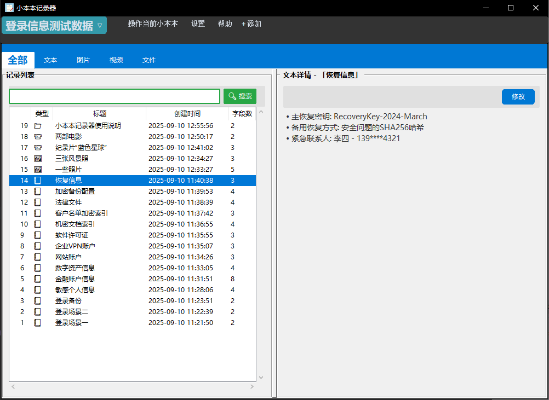This screenshot has width=549, height=400.
Task: Click the record search input field
Action: 115,96
